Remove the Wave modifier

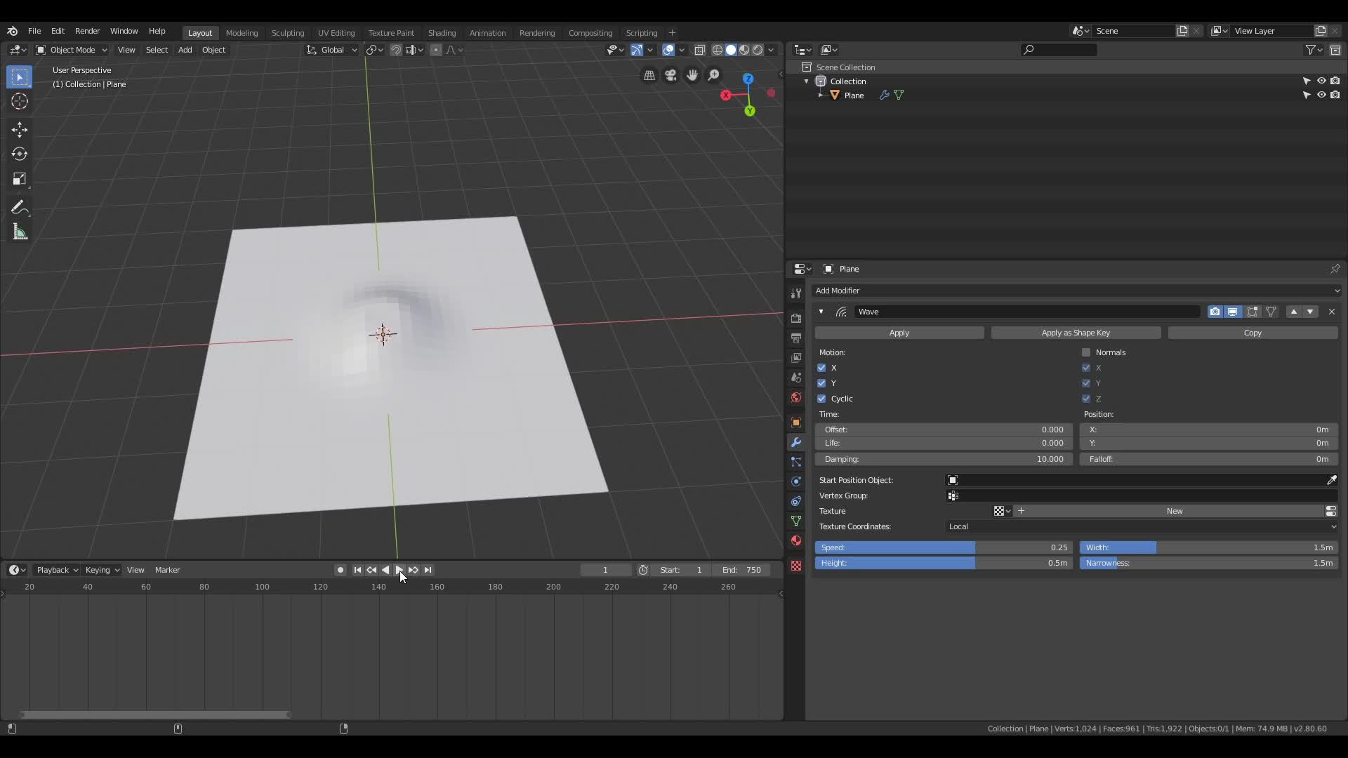pos(1331,312)
